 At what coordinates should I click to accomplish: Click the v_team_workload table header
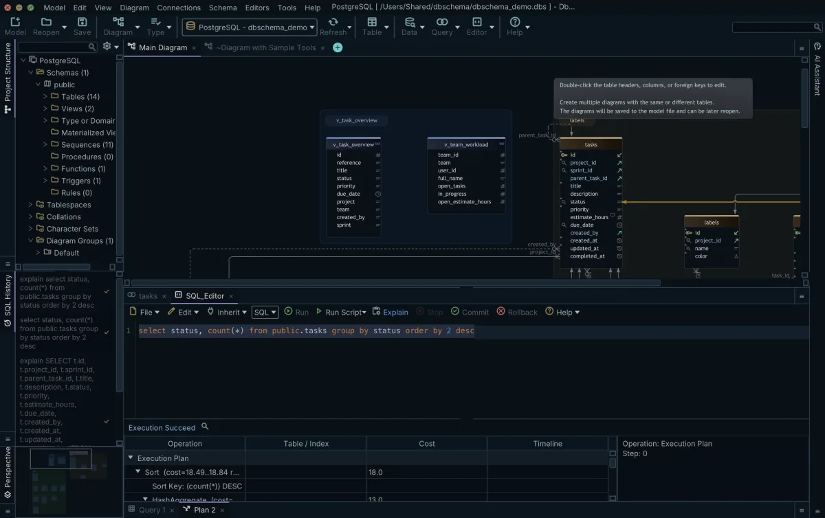(466, 144)
